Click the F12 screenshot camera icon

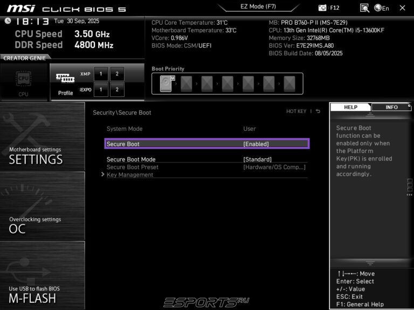pos(322,8)
